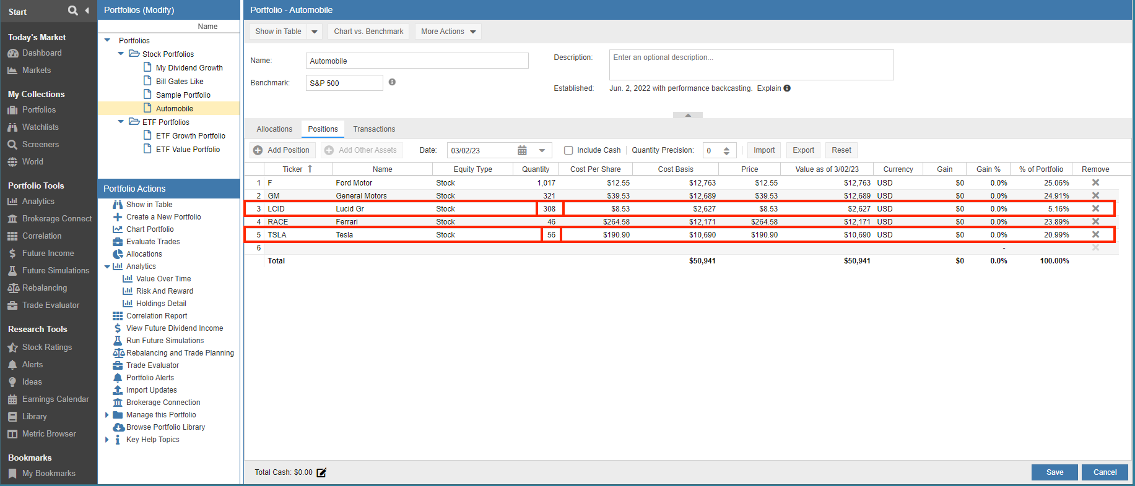Click the World globe icon
The width and height of the screenshot is (1135, 486).
tap(12, 162)
